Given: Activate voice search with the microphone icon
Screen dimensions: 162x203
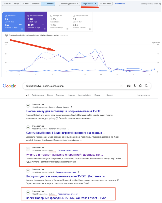Looking at the screenshot, I should click(135, 86).
